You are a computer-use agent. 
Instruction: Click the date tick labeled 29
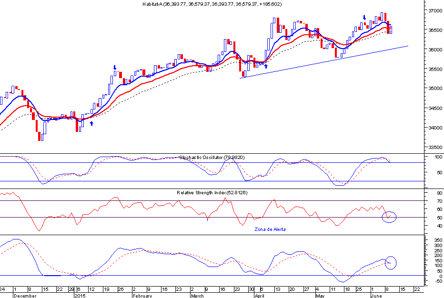click(71, 289)
